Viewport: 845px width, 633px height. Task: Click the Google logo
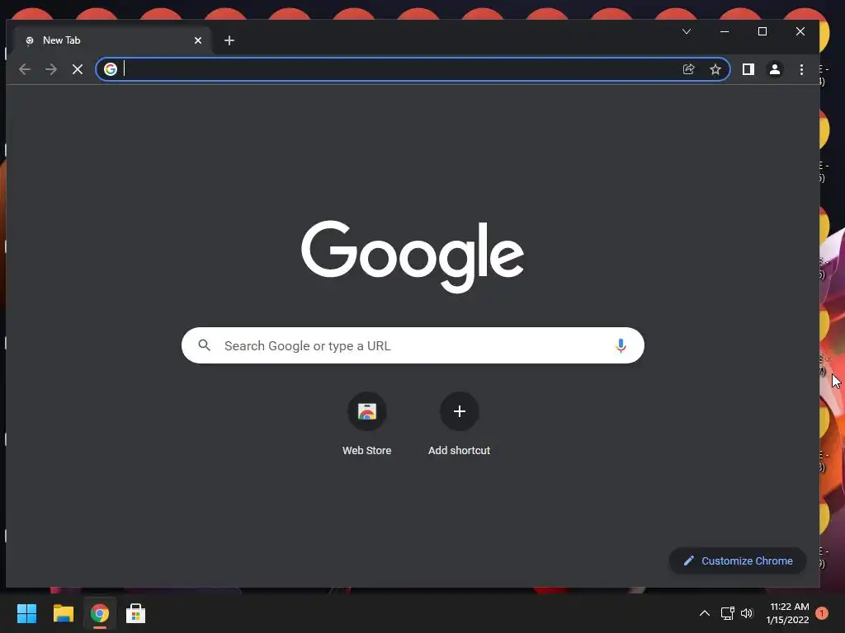(413, 256)
